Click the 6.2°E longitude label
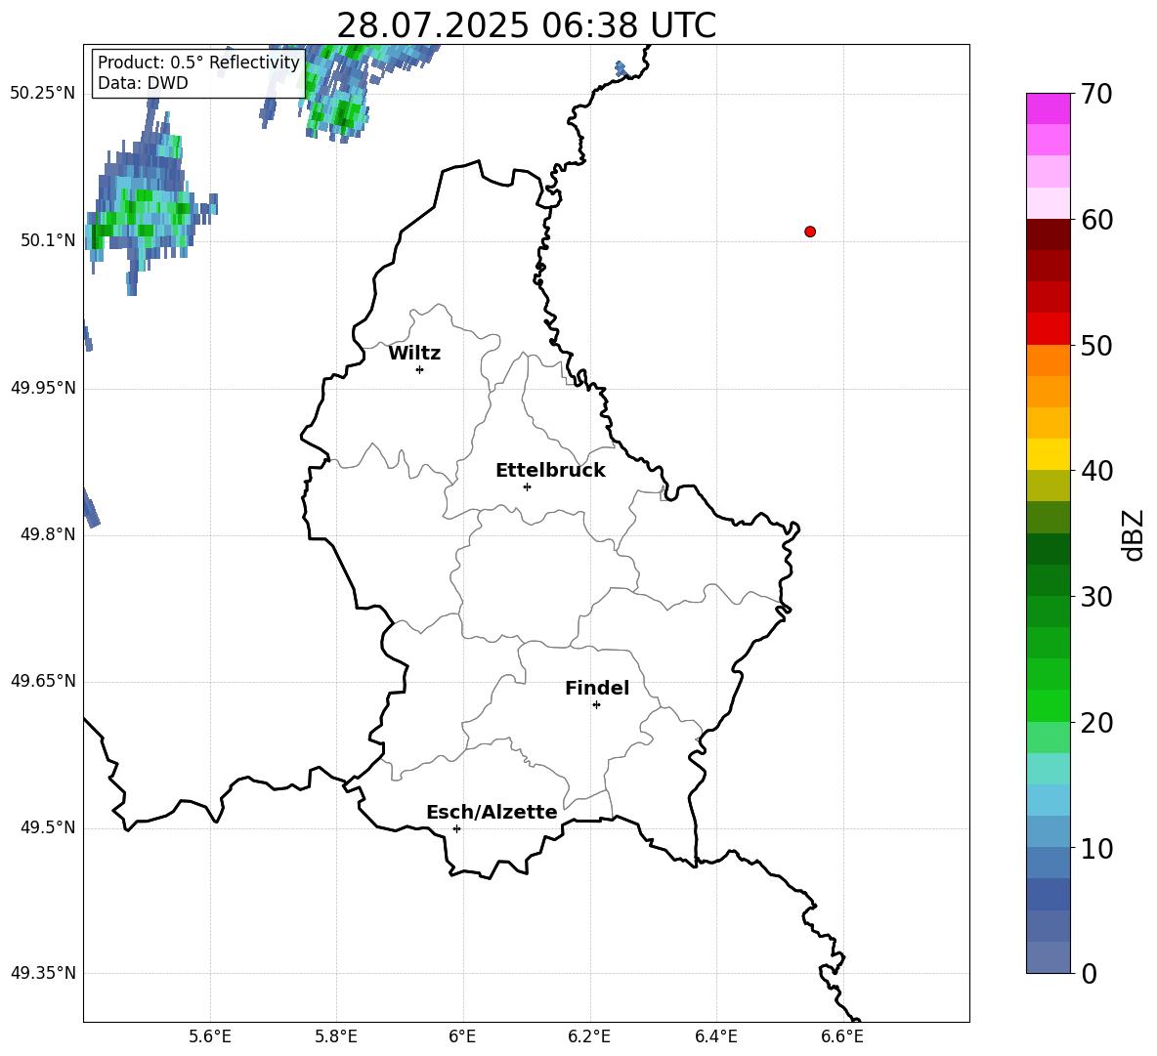Screen dimensions: 1157x1056 click(589, 1036)
